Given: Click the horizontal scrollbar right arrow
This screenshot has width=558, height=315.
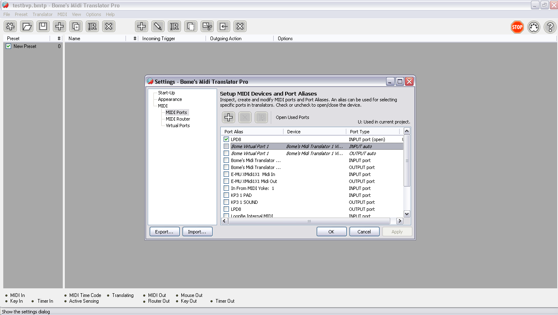Looking at the screenshot, I should tap(400, 221).
